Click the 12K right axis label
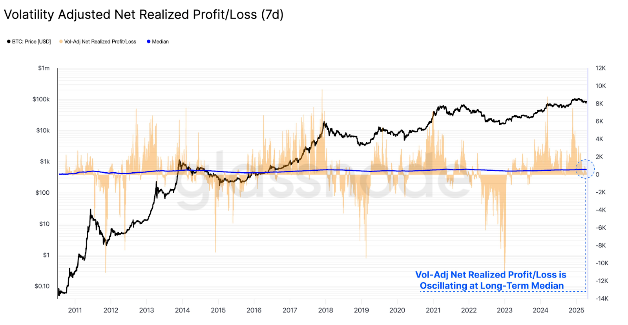 (601, 68)
